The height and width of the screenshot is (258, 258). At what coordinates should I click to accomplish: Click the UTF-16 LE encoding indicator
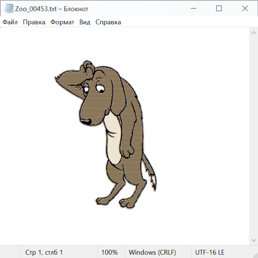(210, 253)
